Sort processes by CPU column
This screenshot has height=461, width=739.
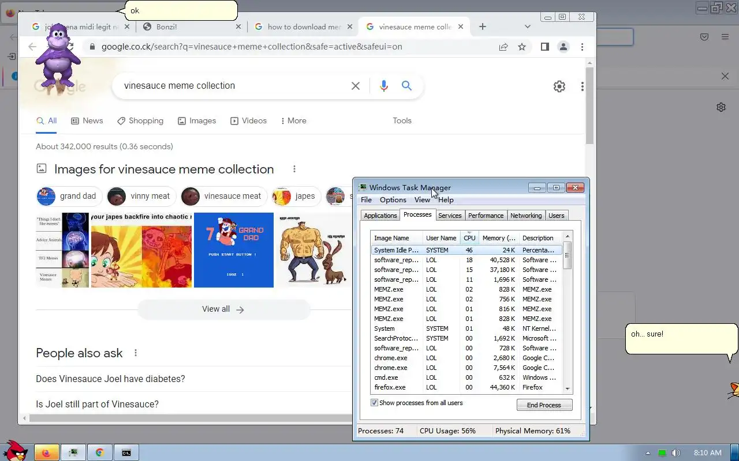(x=469, y=237)
